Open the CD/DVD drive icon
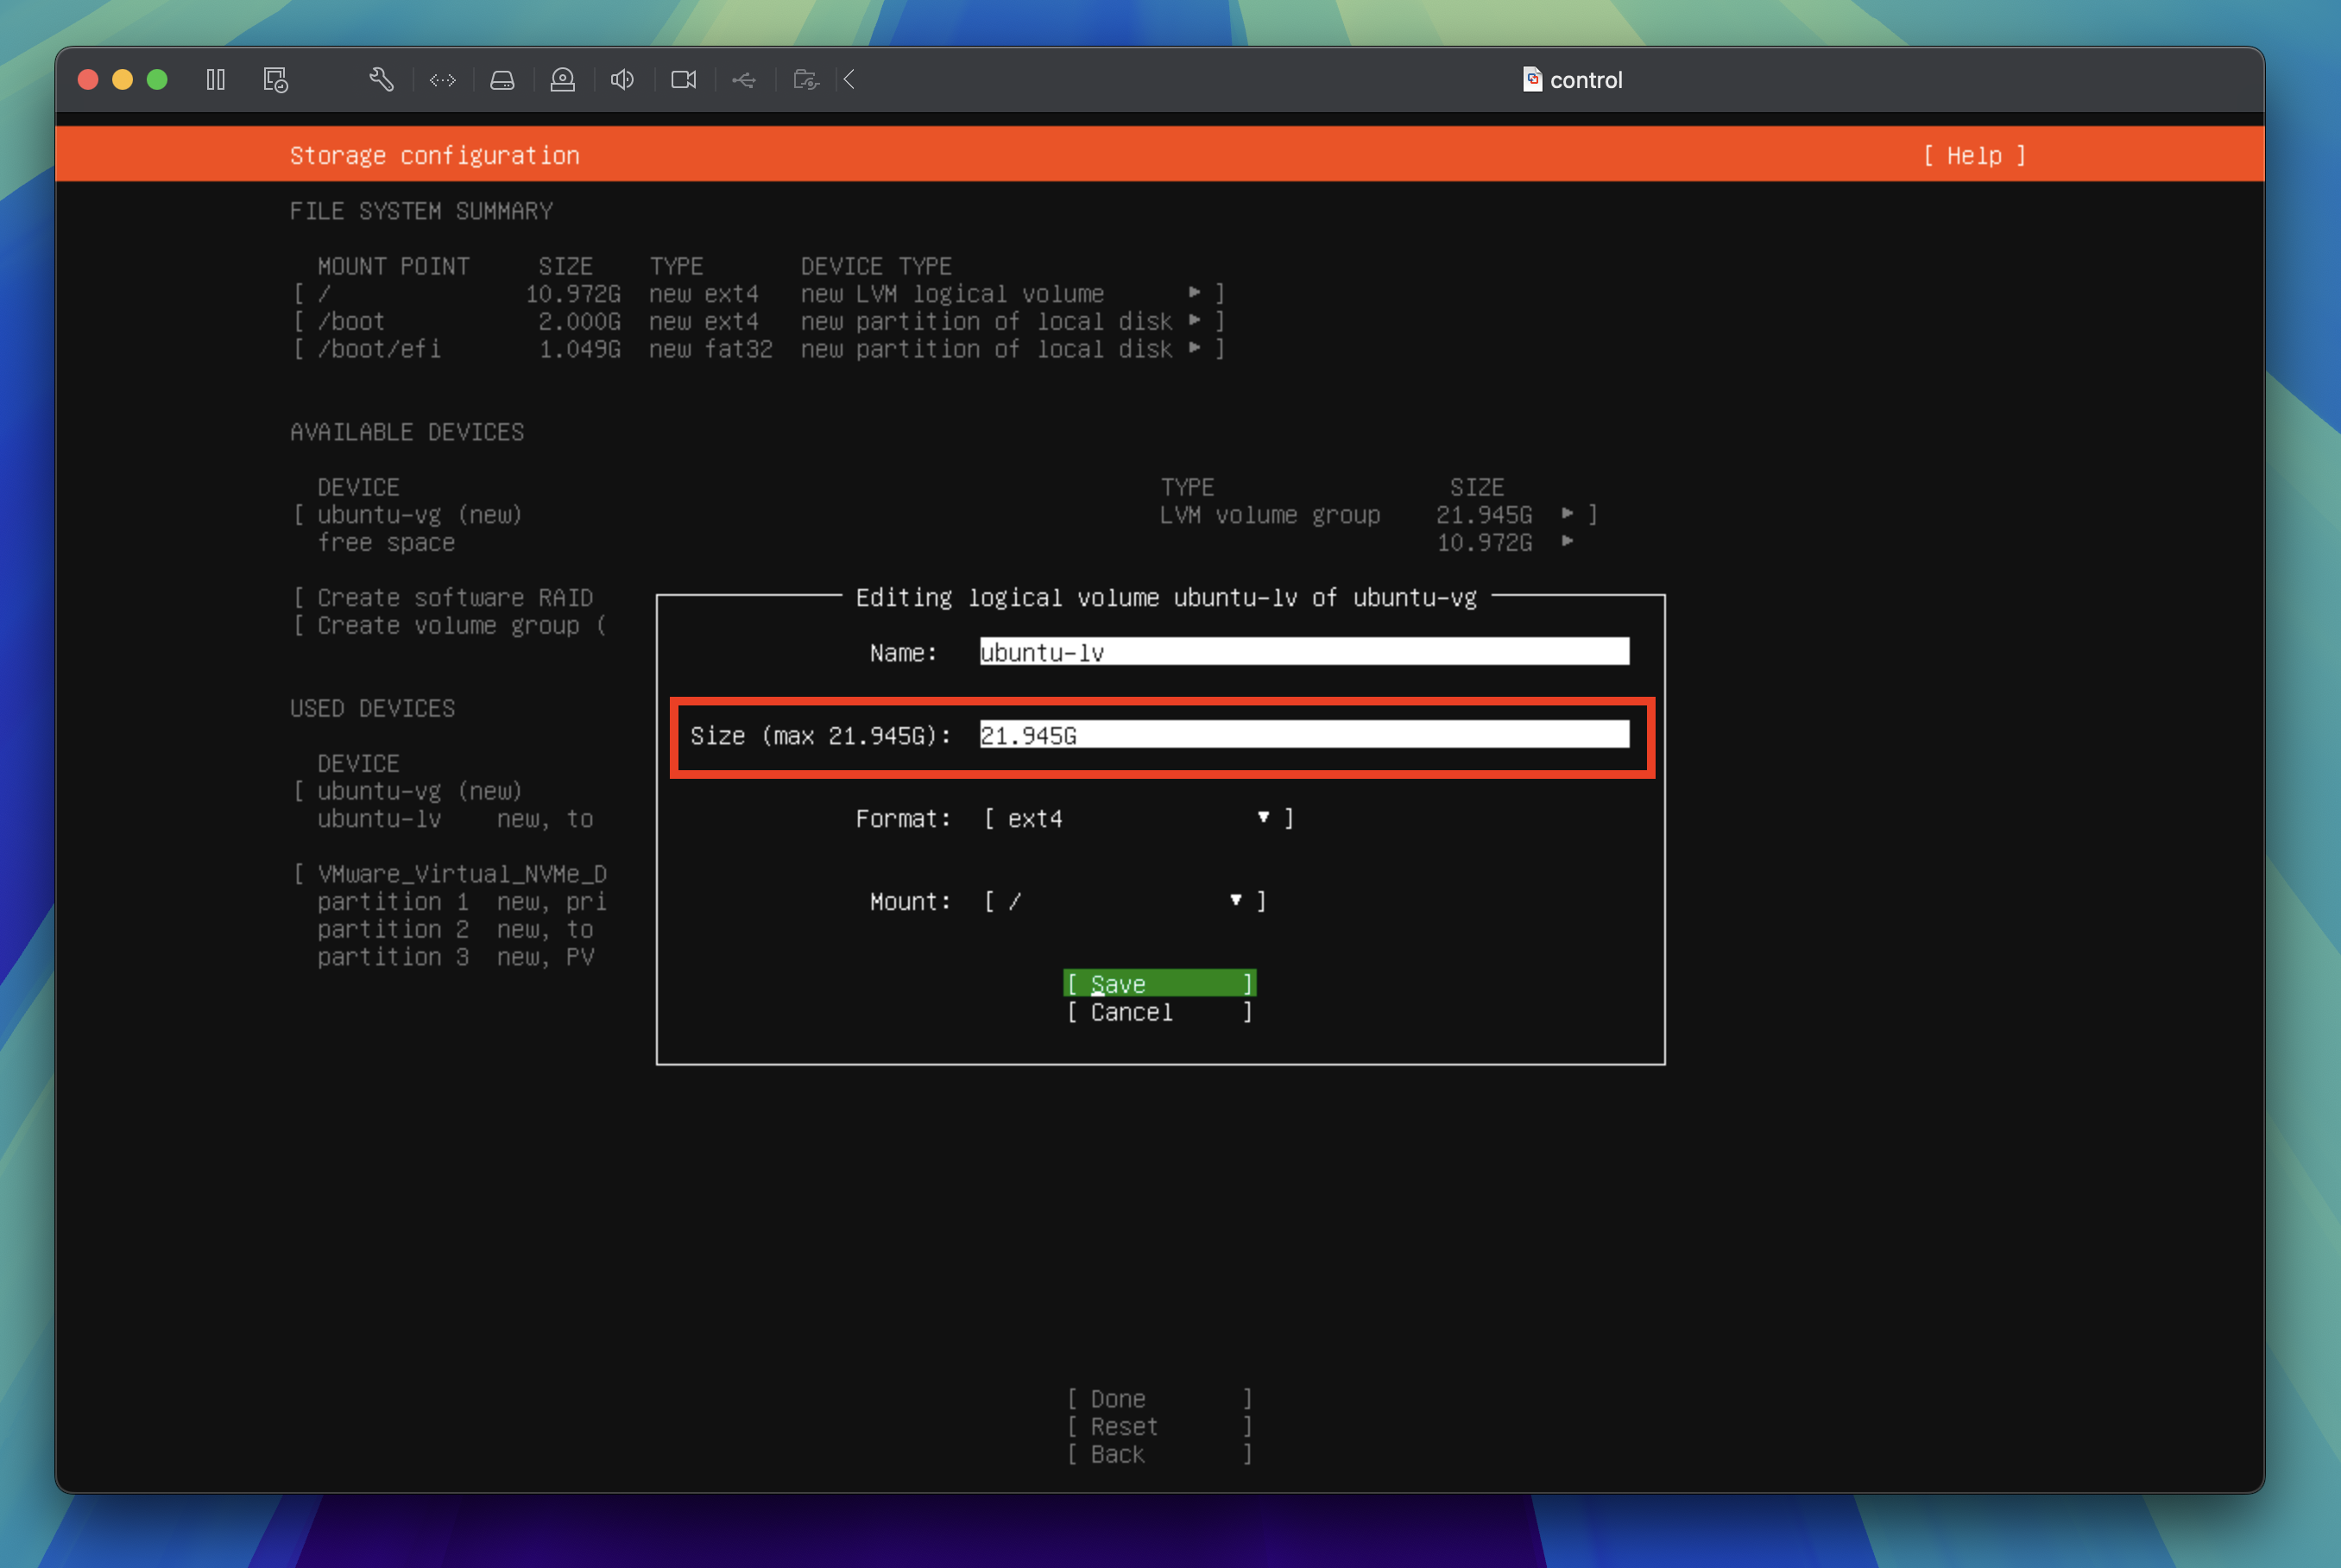2341x1568 pixels. 563,79
